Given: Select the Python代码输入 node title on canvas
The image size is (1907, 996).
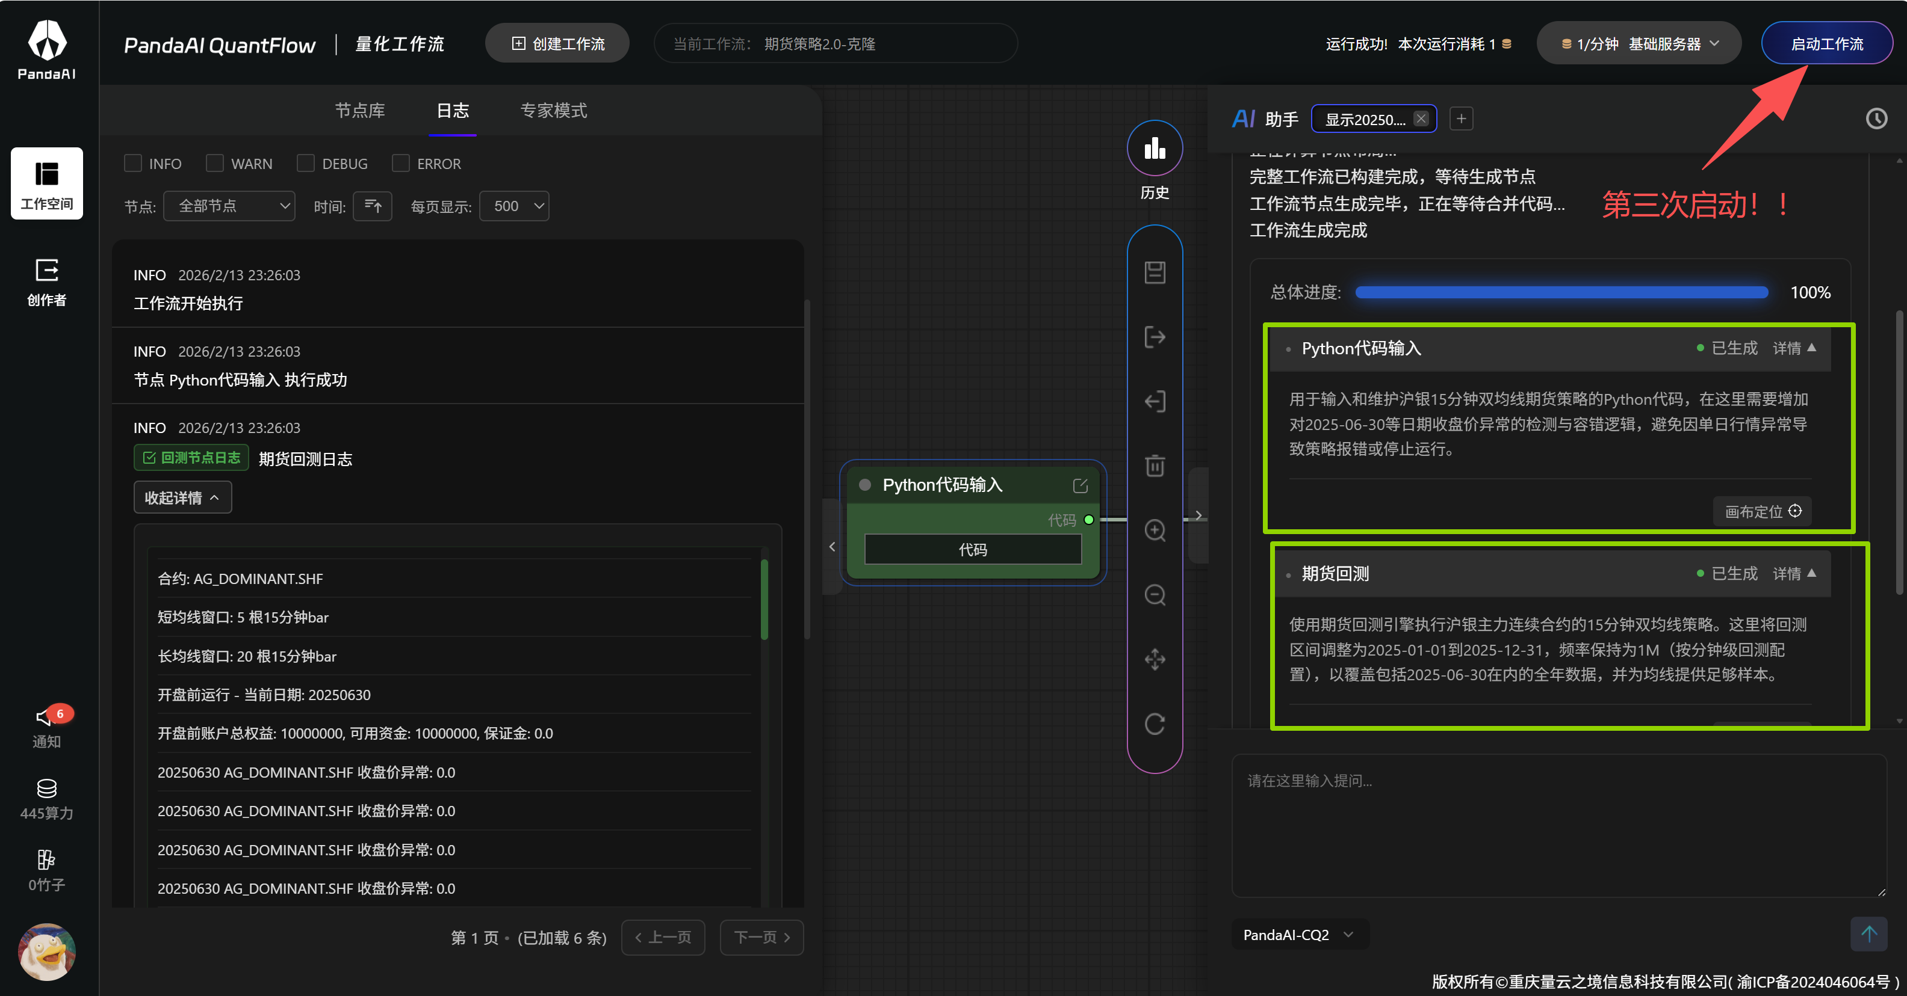Looking at the screenshot, I should click(x=943, y=485).
